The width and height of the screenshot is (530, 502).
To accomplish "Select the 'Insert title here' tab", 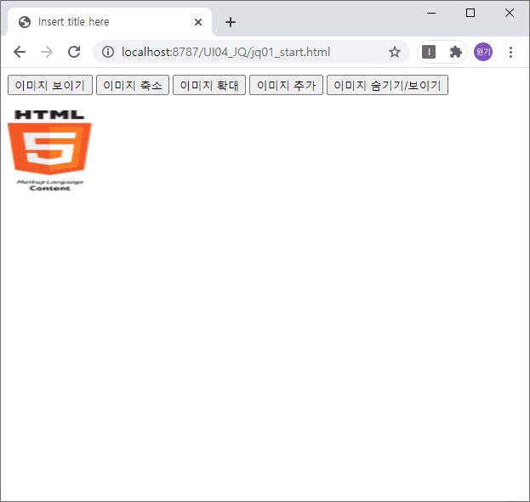I will [110, 22].
